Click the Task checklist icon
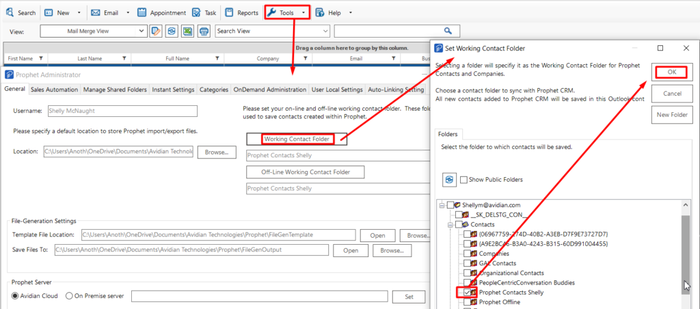Image resolution: width=700 pixels, height=309 pixels. point(196,12)
